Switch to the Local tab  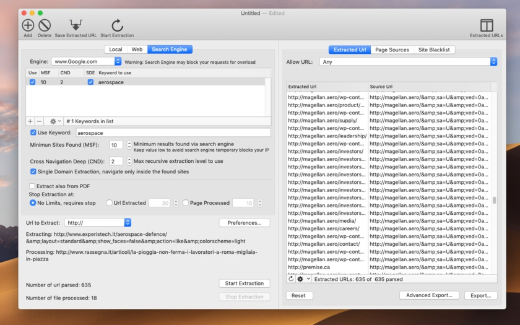tap(116, 50)
